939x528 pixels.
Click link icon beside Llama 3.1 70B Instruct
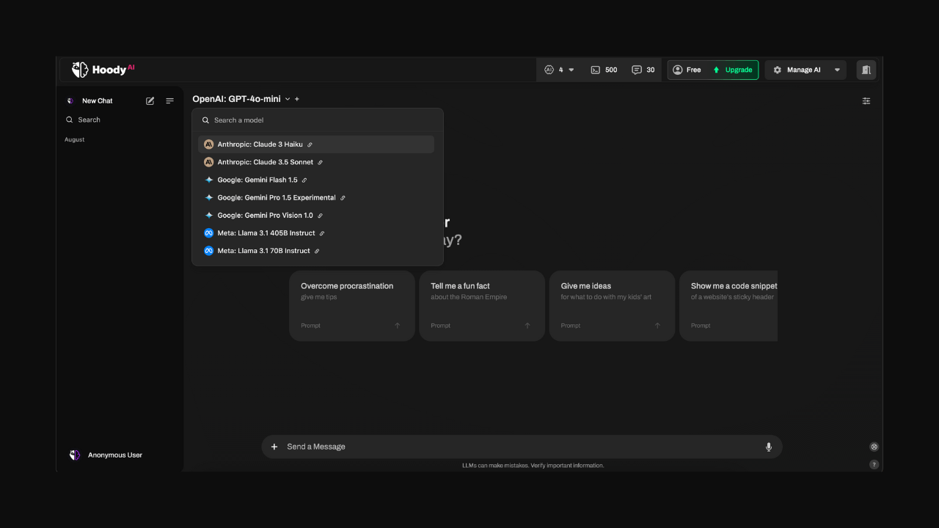pyautogui.click(x=317, y=251)
